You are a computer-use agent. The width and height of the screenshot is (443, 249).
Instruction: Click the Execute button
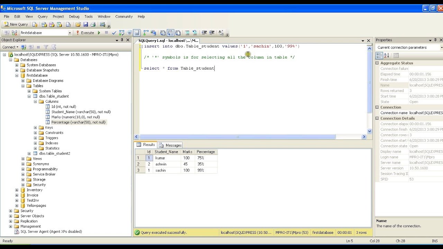pyautogui.click(x=85, y=33)
